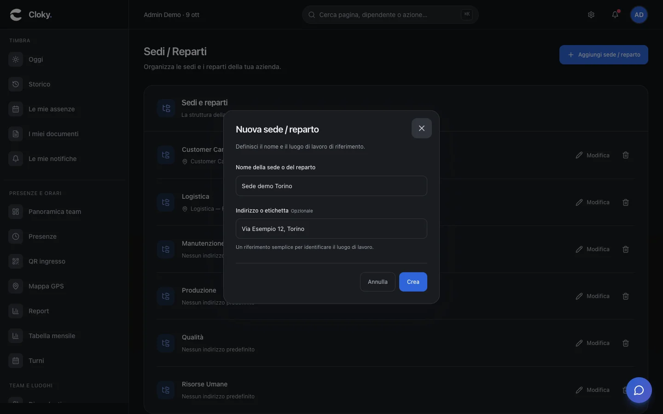Click the Crea button

(x=413, y=282)
